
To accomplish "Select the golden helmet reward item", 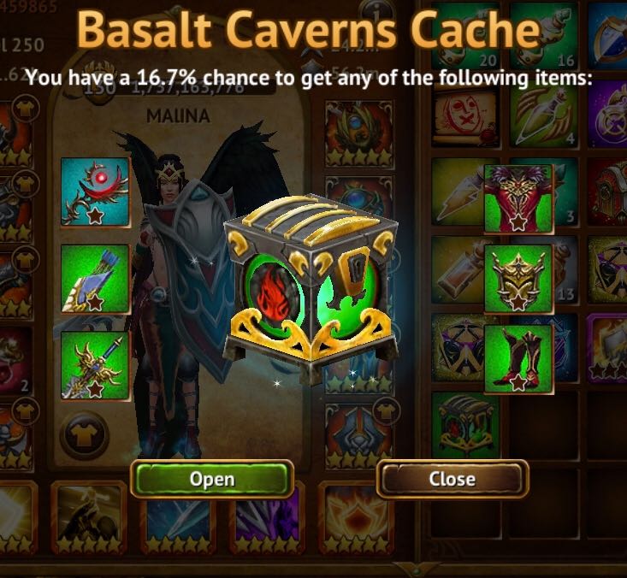I will (x=518, y=279).
